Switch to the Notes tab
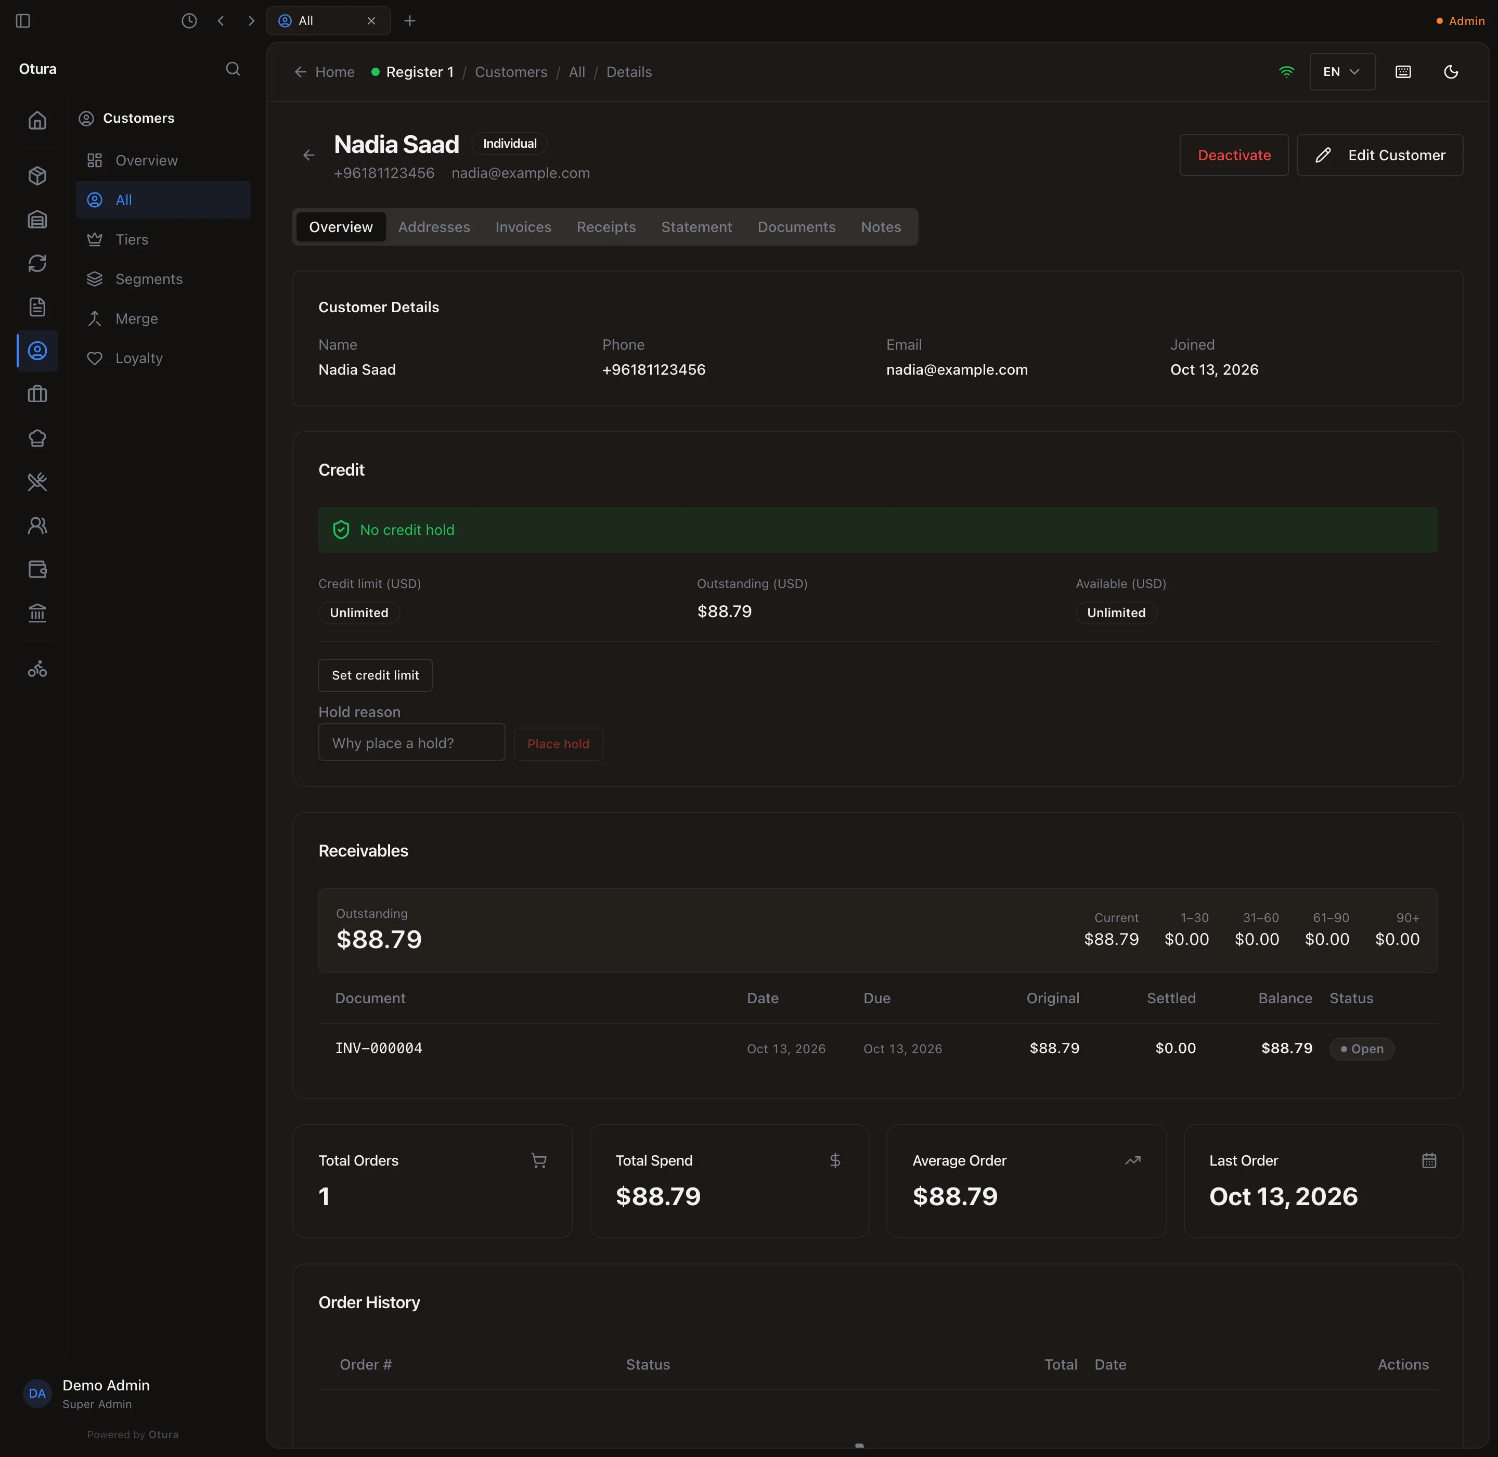The height and width of the screenshot is (1457, 1498). point(881,227)
